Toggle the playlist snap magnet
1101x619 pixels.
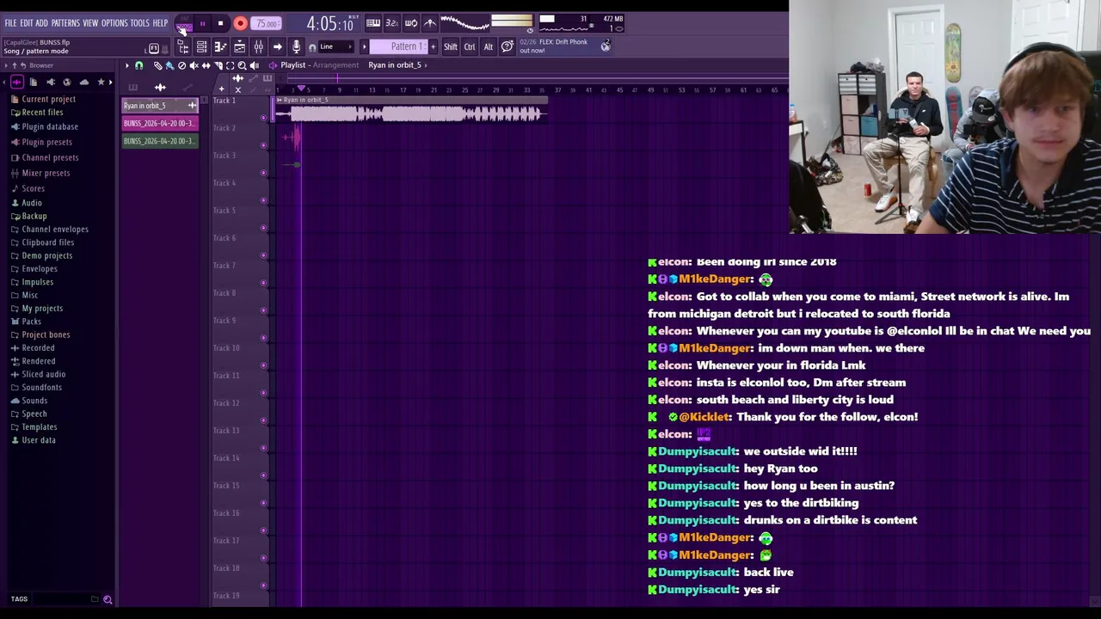click(x=138, y=65)
